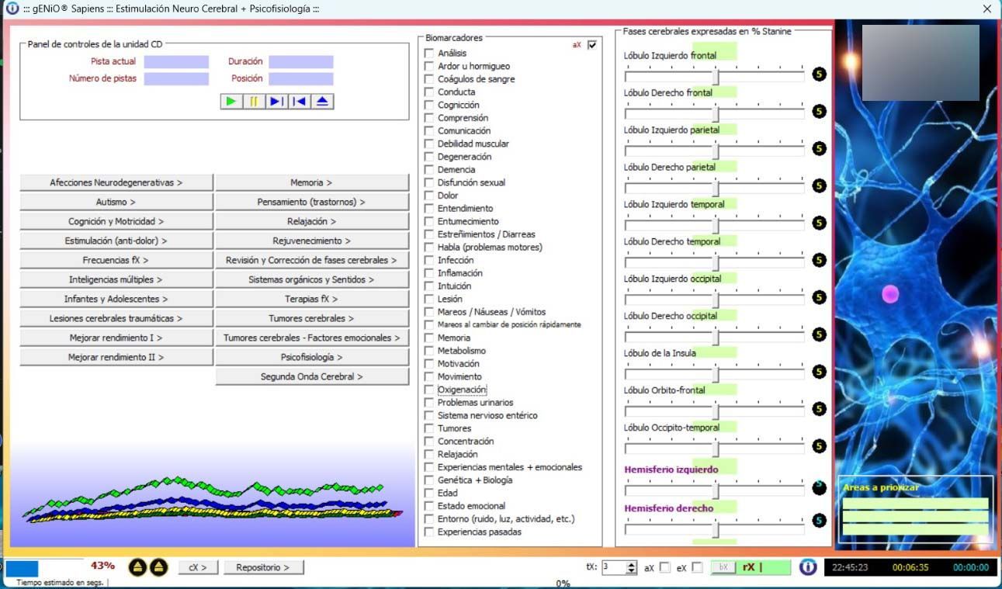Click the Repositorio button
Viewport: 1002px width, 589px height.
click(262, 567)
